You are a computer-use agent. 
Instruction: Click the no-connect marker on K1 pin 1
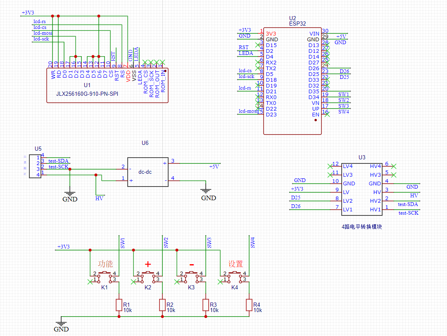tap(90, 282)
